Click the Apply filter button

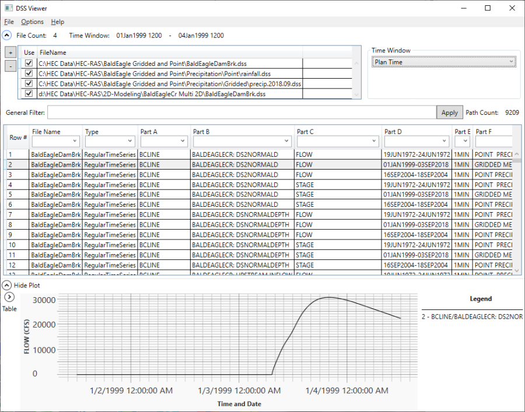(449, 112)
